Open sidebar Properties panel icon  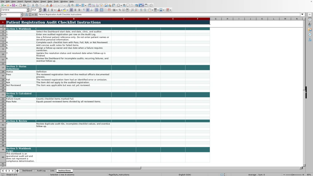coord(310,20)
